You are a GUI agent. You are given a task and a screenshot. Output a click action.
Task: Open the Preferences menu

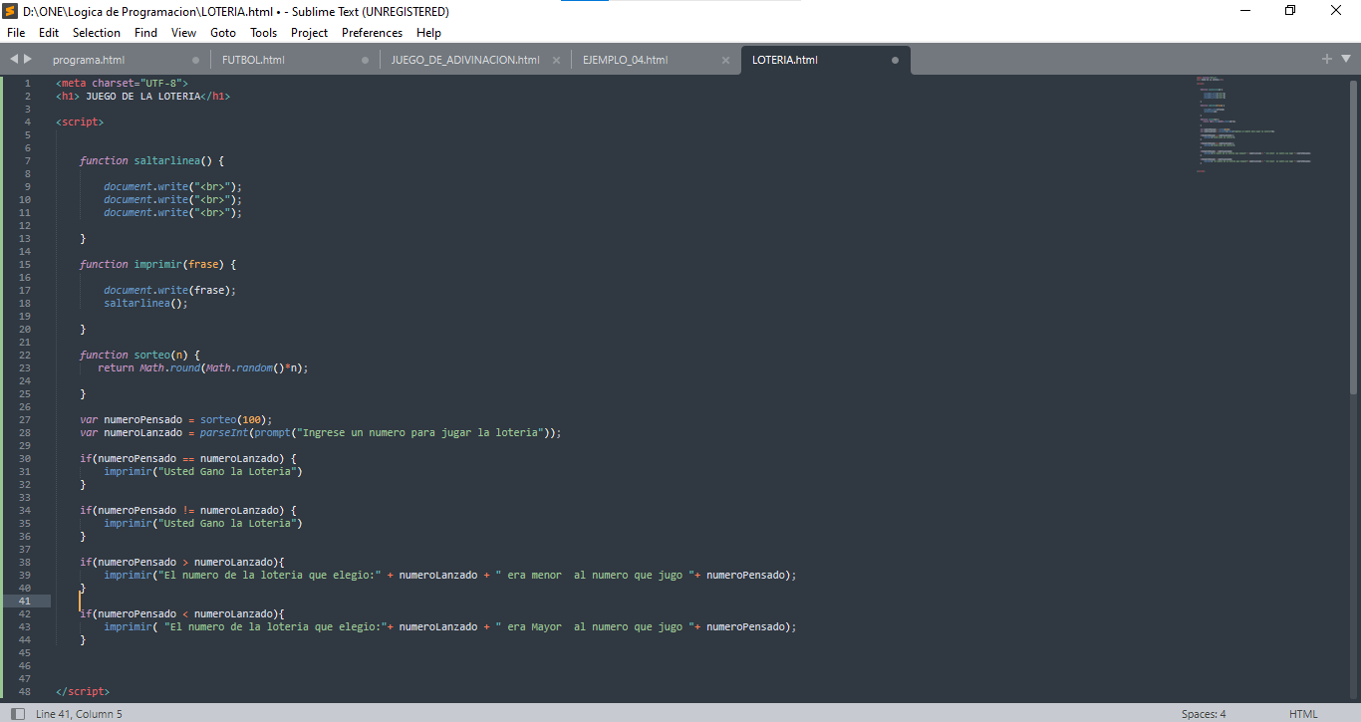[372, 33]
